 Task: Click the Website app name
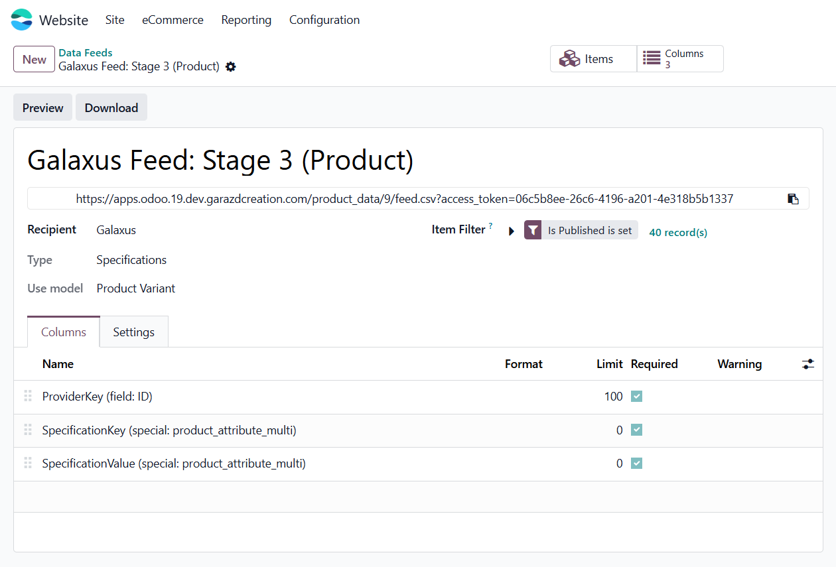tap(64, 20)
